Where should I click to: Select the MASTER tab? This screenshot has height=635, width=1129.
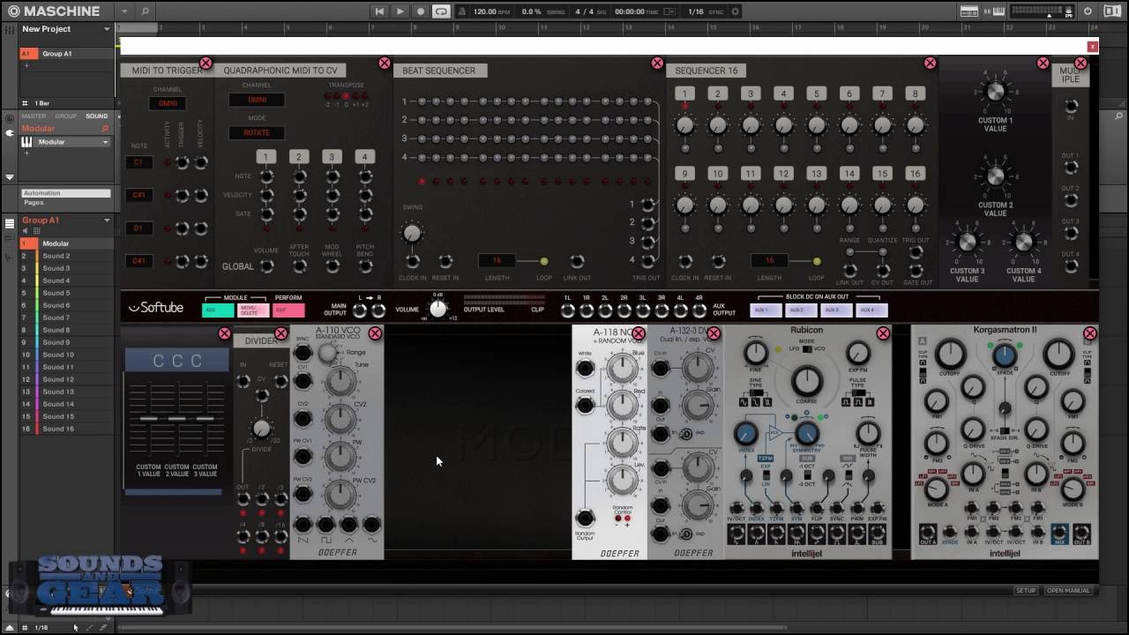(x=34, y=116)
